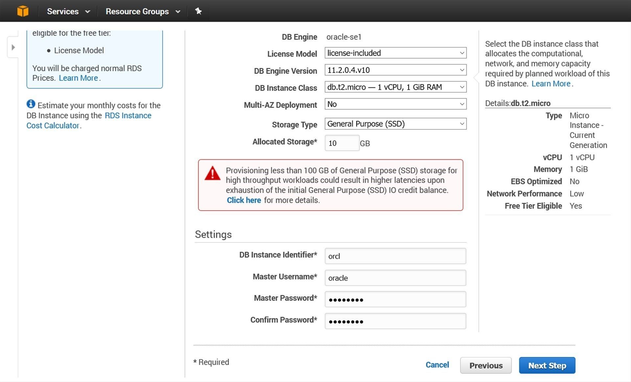Viewport: 631px width, 382px height.
Task: Click the DB Instance Identifier field
Action: click(395, 256)
